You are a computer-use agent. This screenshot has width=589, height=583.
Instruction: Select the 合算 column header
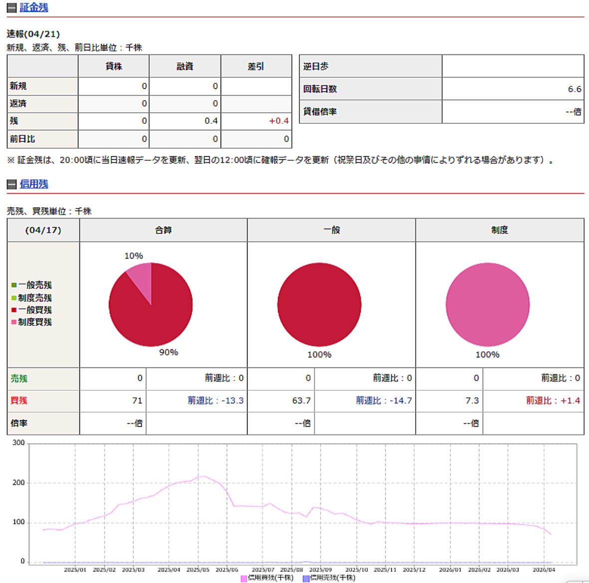coord(163,230)
